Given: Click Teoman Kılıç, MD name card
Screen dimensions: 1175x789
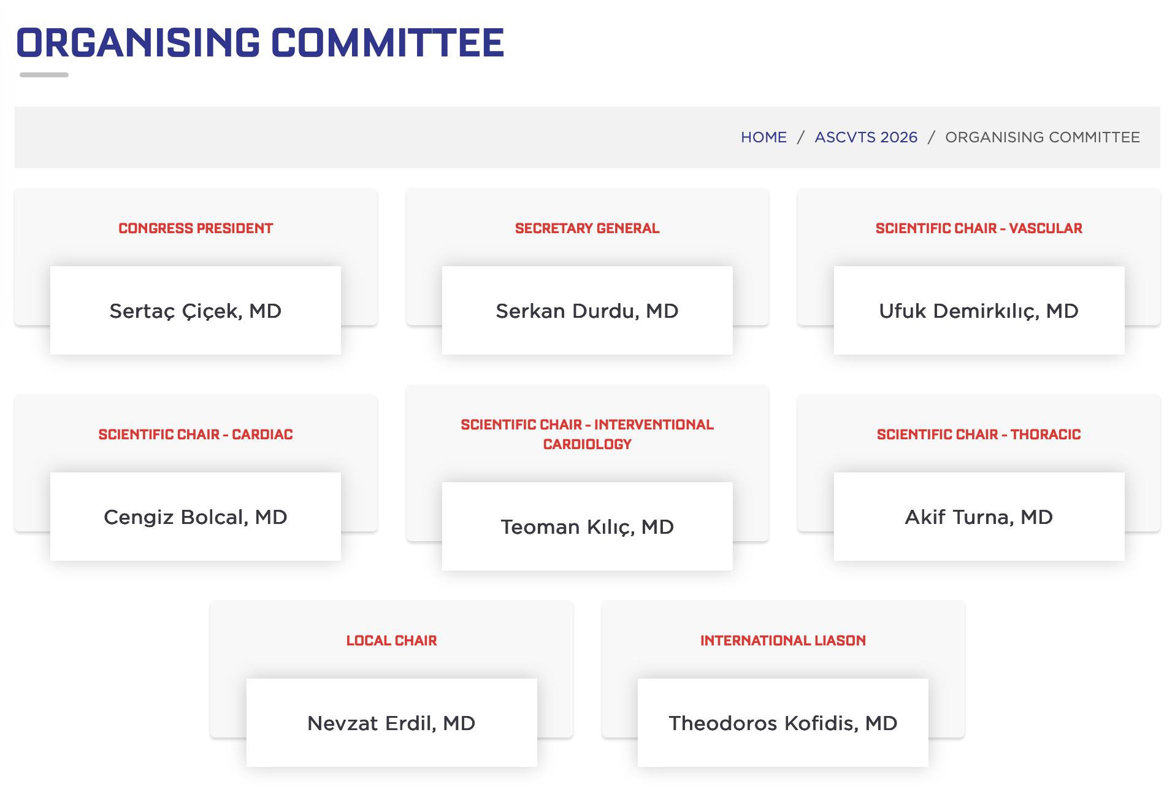Looking at the screenshot, I should pyautogui.click(x=587, y=527).
